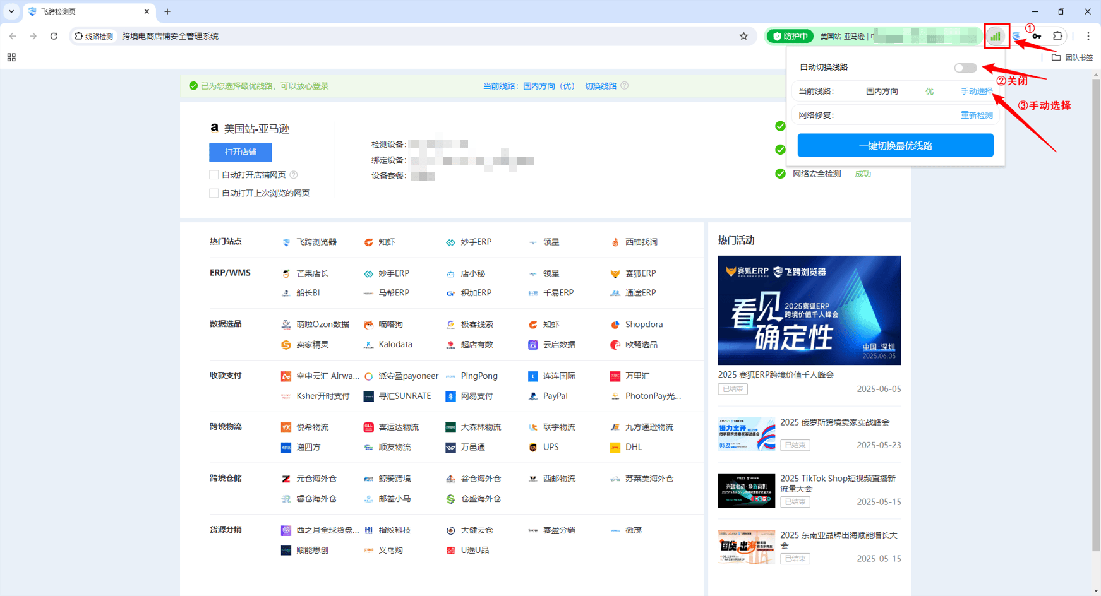The image size is (1101, 596).
Task: Open the browser three-dot menu
Action: 1088,36
